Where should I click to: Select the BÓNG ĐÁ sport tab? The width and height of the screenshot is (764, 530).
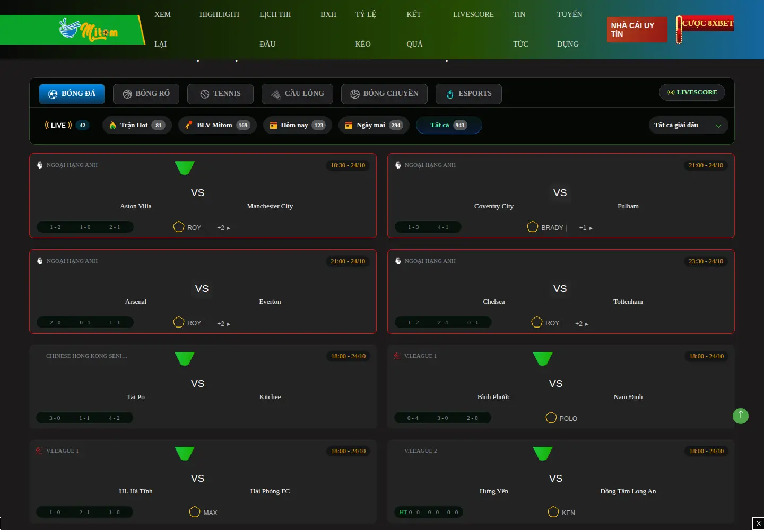(72, 94)
